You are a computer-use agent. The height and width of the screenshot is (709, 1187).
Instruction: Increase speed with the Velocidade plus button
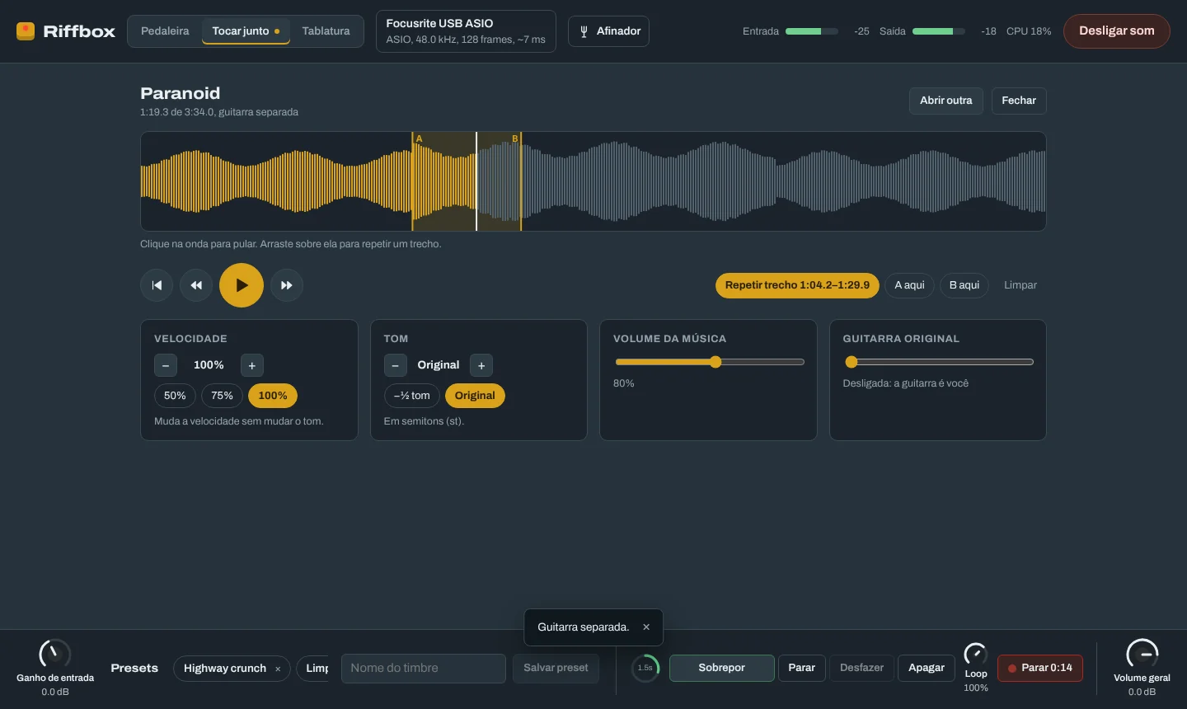click(252, 365)
